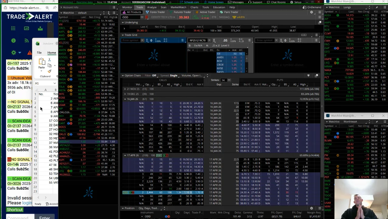This screenshot has height=219, width=388.
Task: Switch to Analyze tab
Action: 152,7
